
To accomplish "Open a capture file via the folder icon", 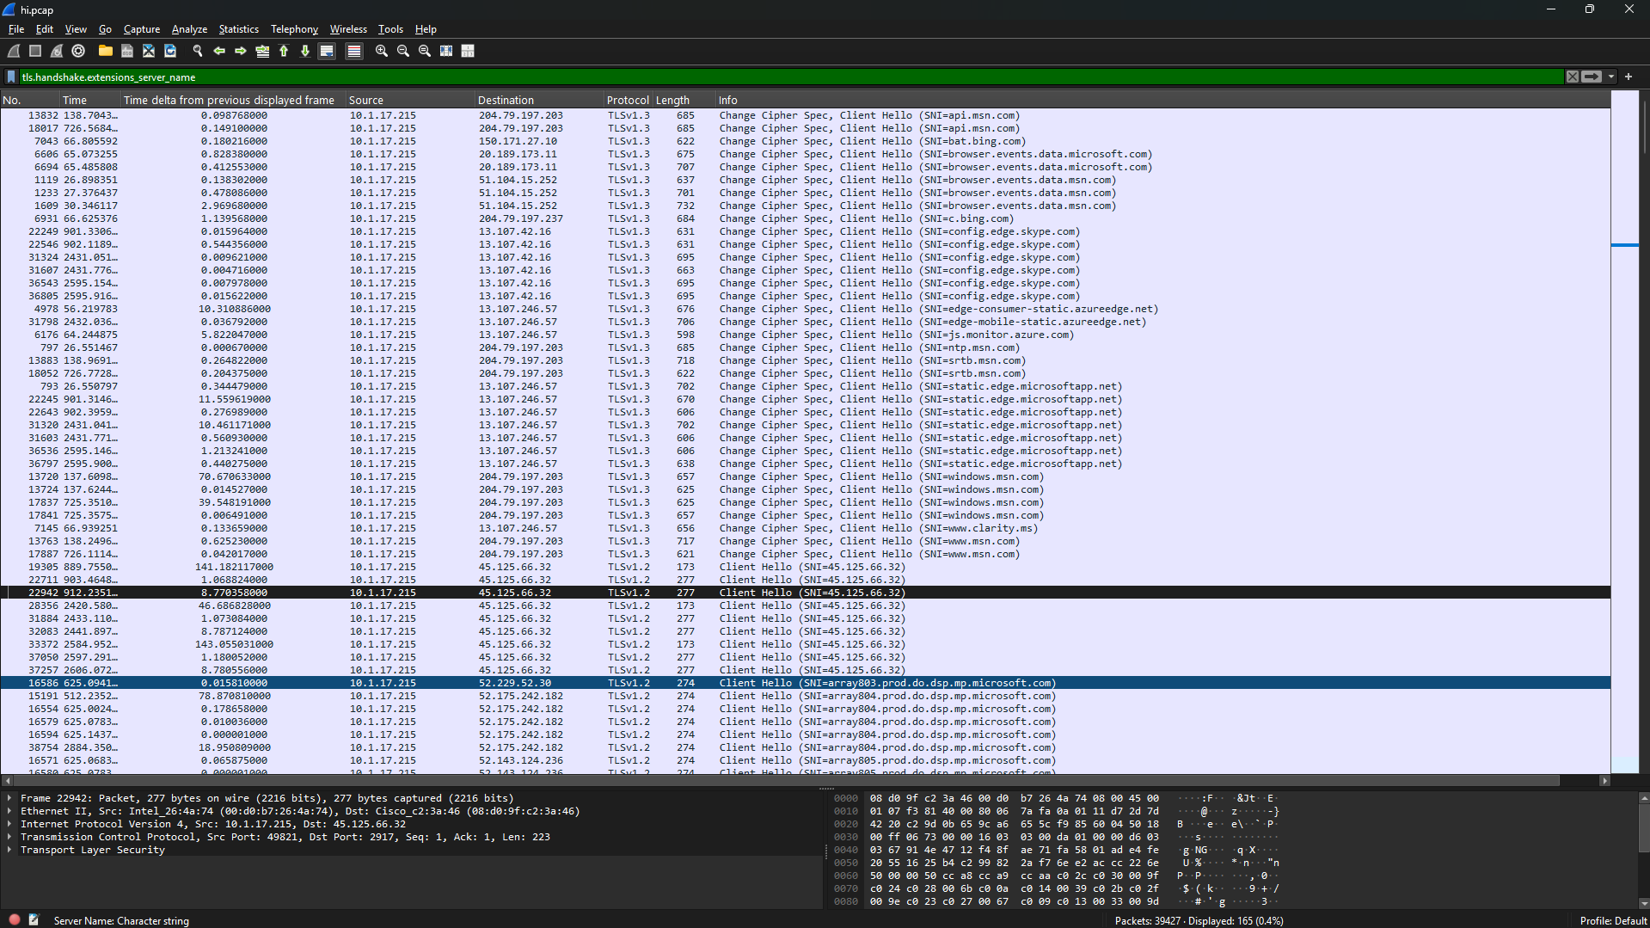I will click(x=105, y=52).
